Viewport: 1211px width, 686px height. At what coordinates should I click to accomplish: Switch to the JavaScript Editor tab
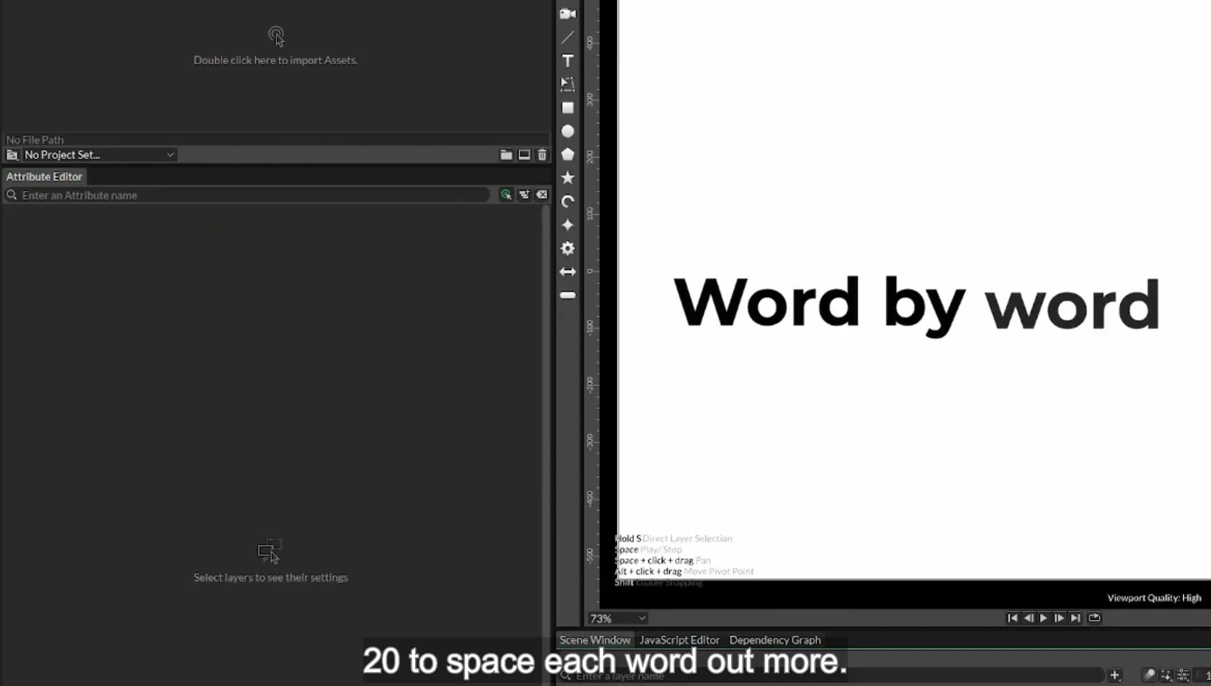(x=679, y=640)
